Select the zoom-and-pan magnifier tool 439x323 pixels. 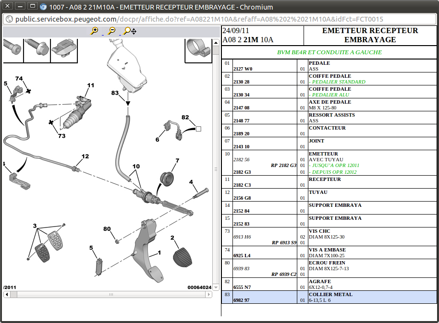point(130,31)
